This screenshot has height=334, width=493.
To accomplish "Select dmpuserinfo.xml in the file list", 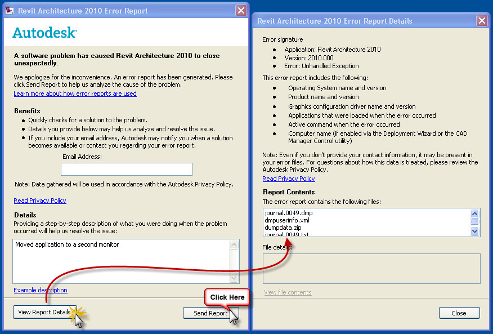I will point(287,220).
